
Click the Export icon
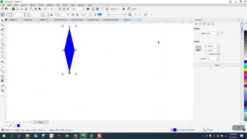[64, 9]
